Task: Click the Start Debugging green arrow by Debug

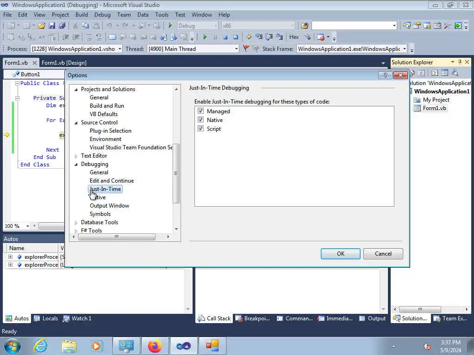Action: (170, 26)
